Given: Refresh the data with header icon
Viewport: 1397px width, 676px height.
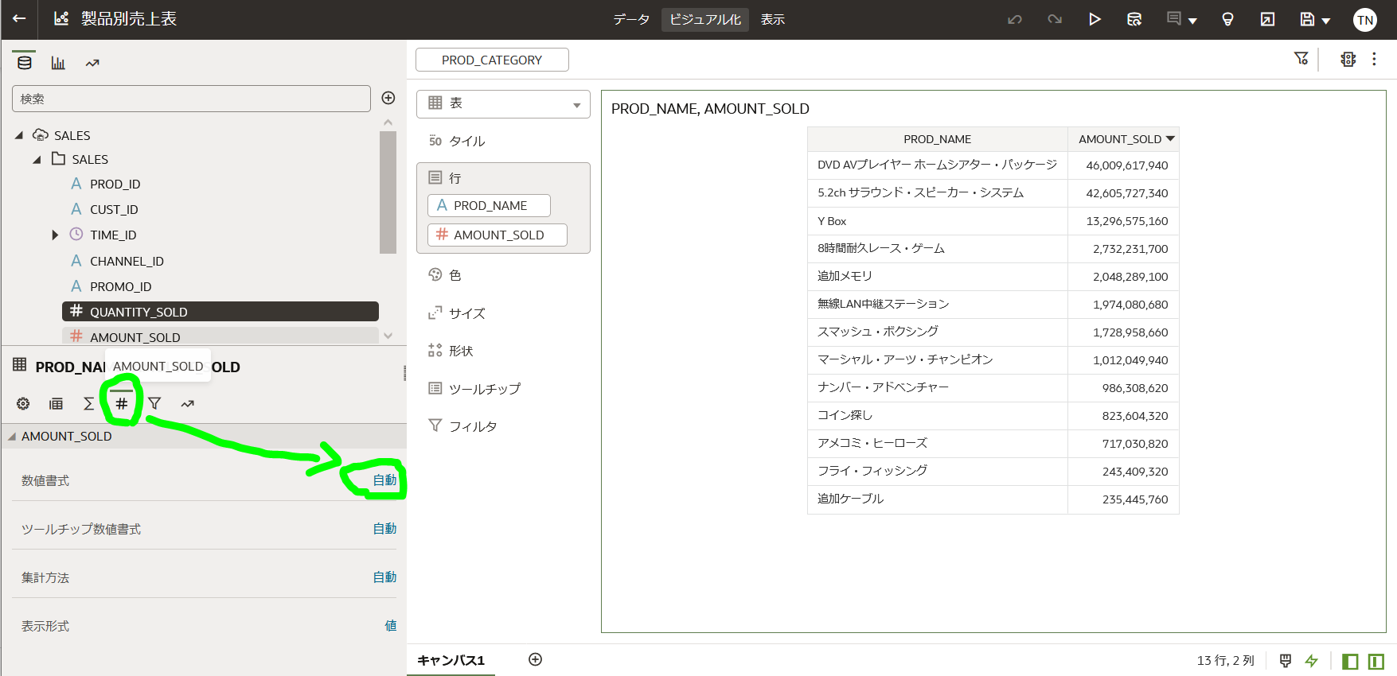Looking at the screenshot, I should [1134, 19].
